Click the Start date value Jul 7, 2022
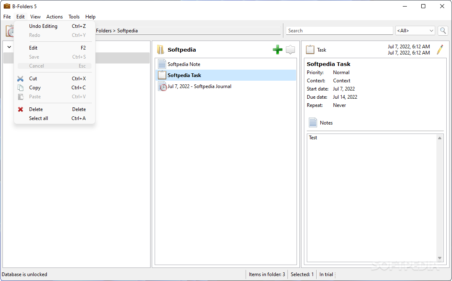 (x=344, y=89)
